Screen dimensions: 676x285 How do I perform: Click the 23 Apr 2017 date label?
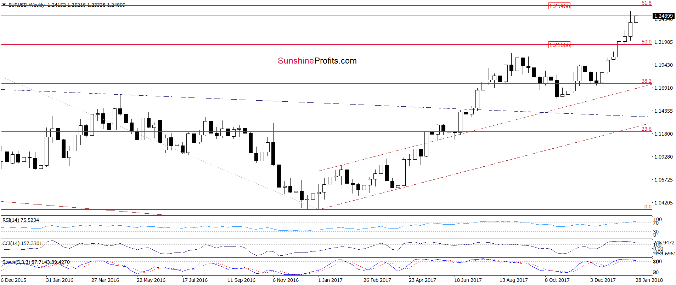click(422, 280)
